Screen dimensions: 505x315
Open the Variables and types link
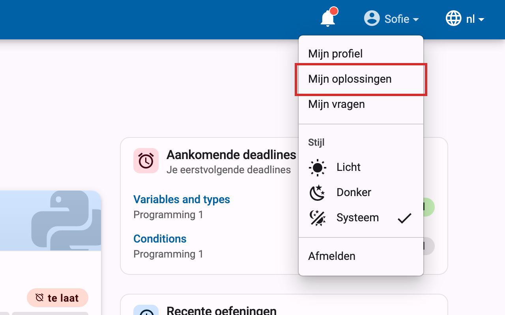click(x=181, y=199)
